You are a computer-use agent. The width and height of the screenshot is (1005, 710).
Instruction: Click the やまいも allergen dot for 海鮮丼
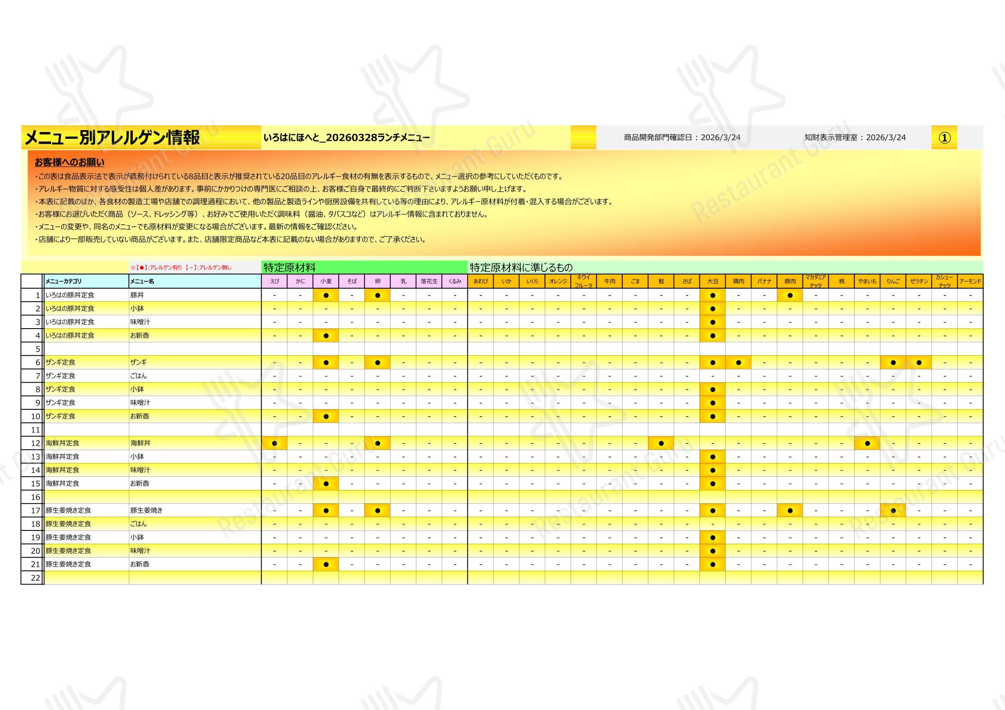868,443
